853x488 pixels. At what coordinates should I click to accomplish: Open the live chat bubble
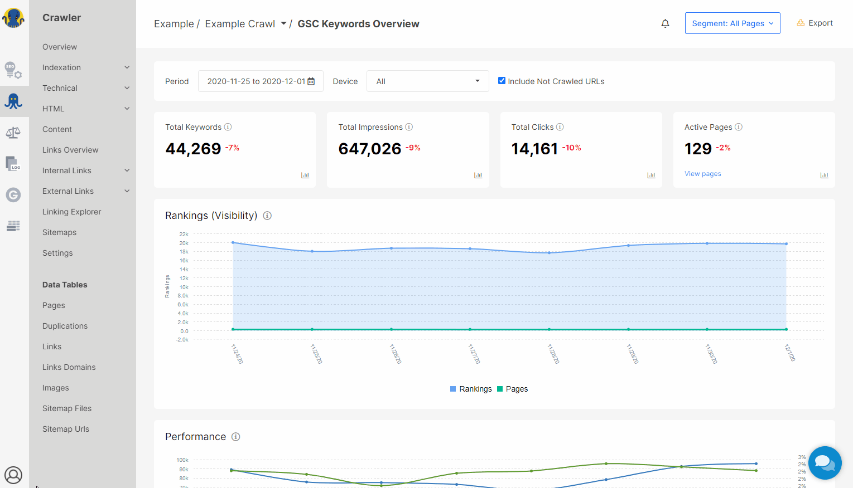point(825,463)
